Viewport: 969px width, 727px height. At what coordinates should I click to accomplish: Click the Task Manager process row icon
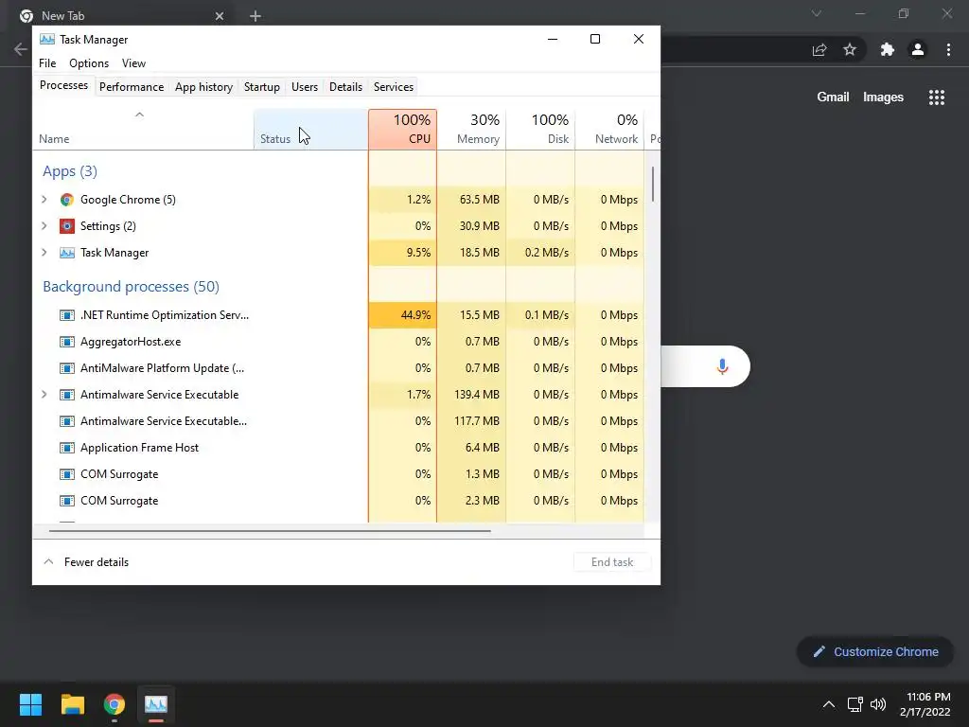[x=67, y=253]
